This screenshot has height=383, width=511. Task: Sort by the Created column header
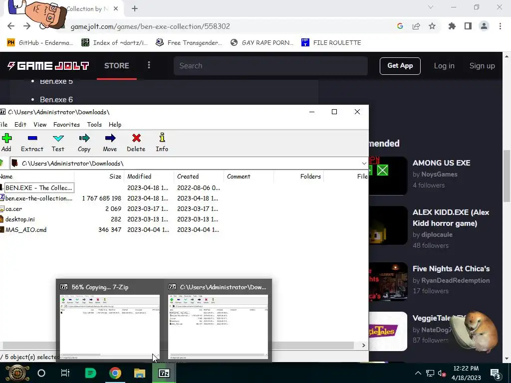(199, 176)
